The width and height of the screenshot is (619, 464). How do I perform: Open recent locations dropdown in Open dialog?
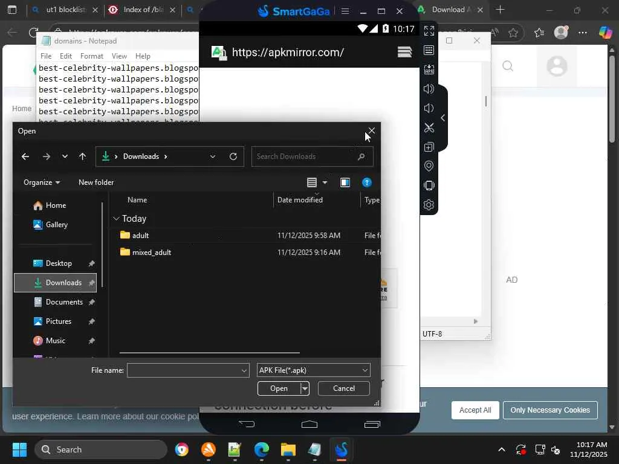coord(65,156)
